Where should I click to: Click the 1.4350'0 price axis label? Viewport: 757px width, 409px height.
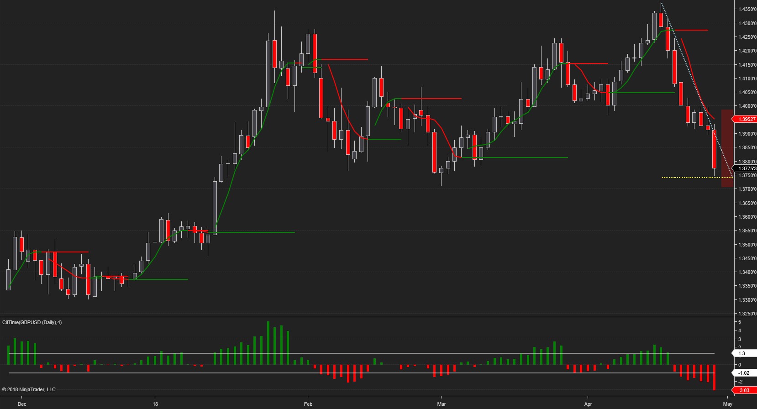pos(747,9)
